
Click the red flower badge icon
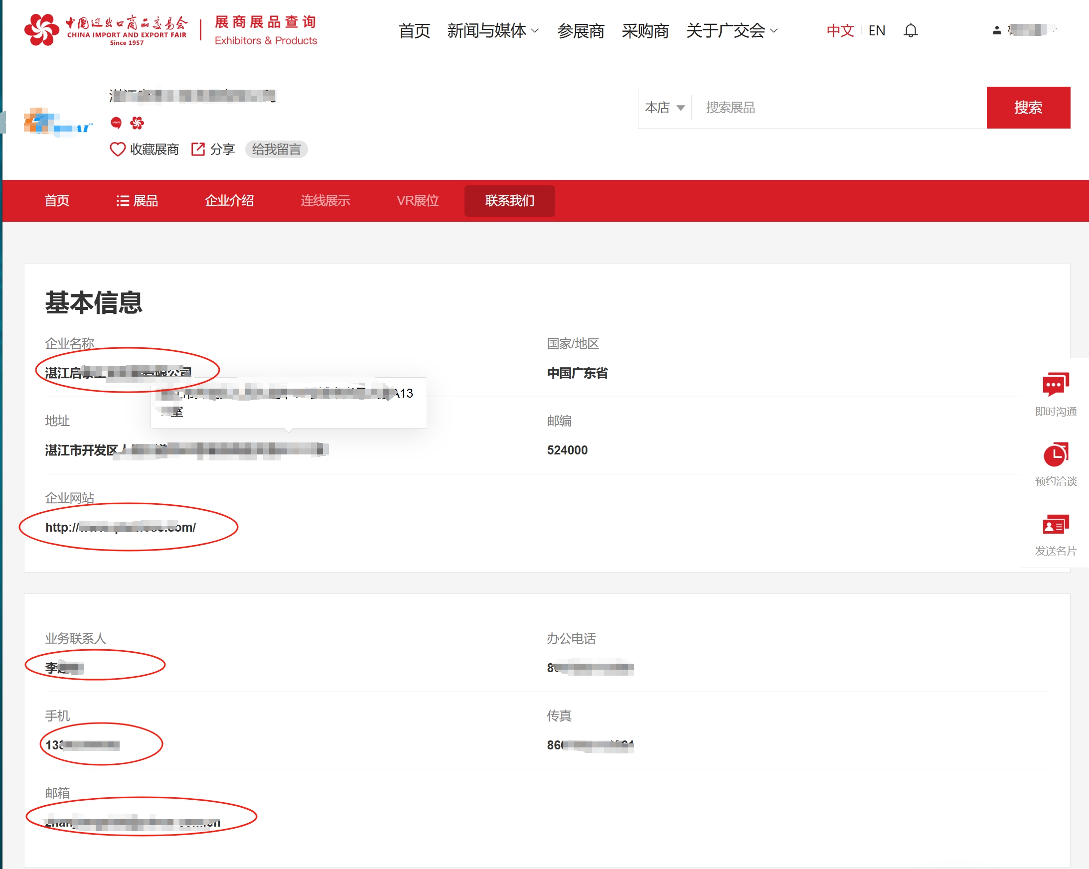(137, 123)
